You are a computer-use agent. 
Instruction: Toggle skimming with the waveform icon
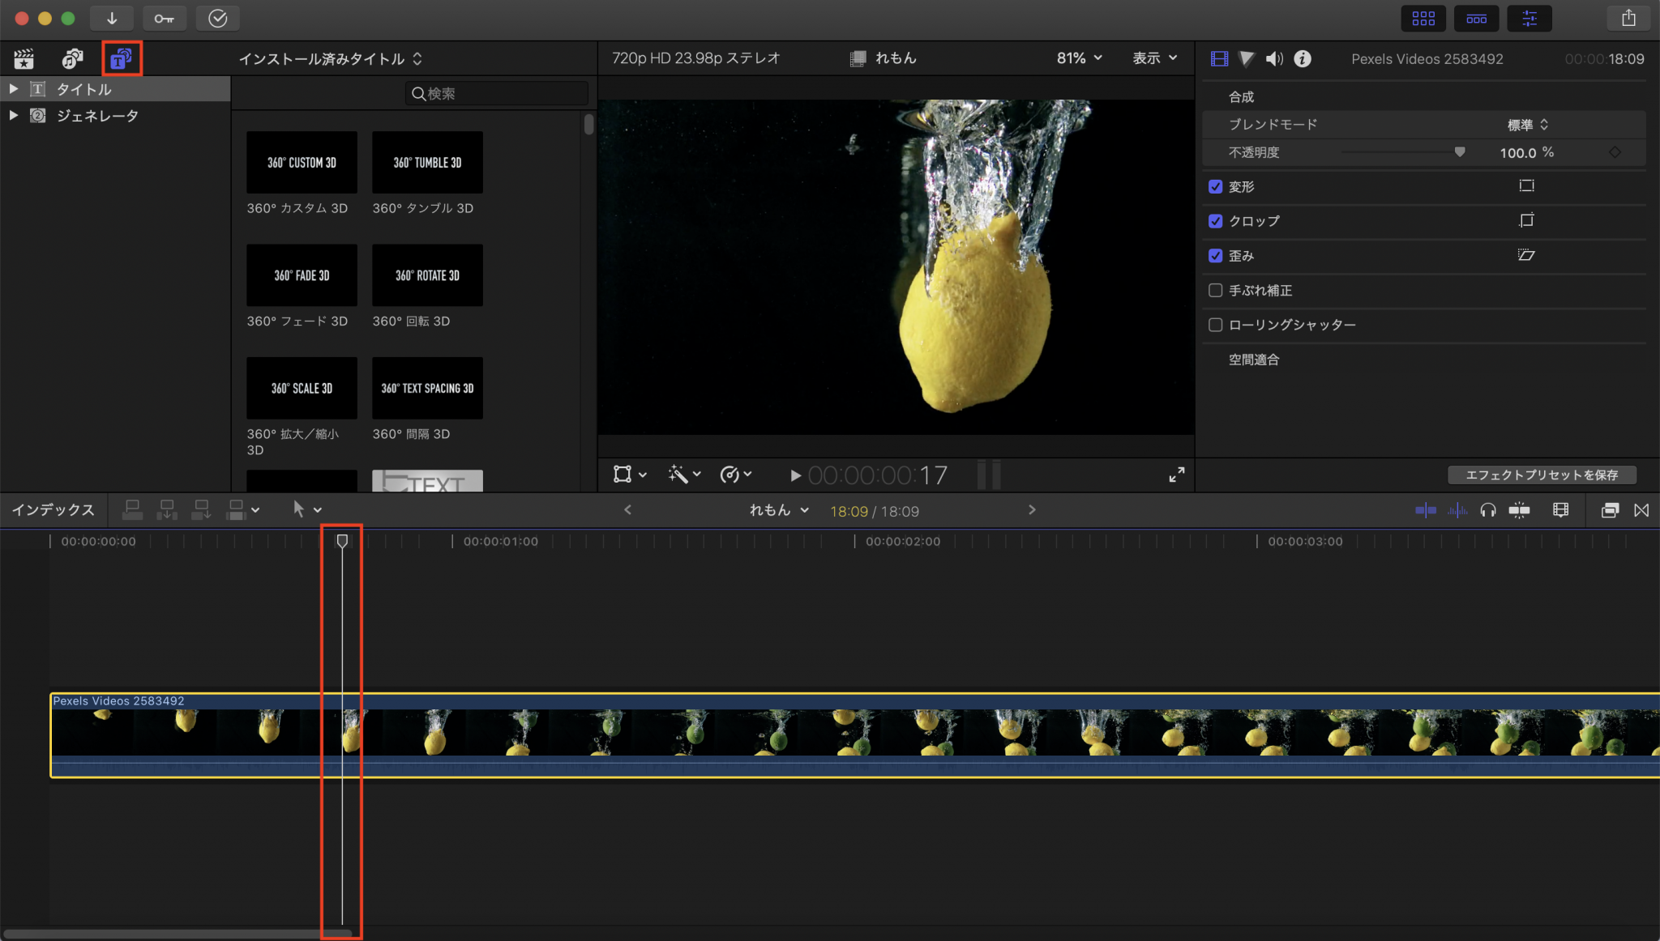(1459, 510)
